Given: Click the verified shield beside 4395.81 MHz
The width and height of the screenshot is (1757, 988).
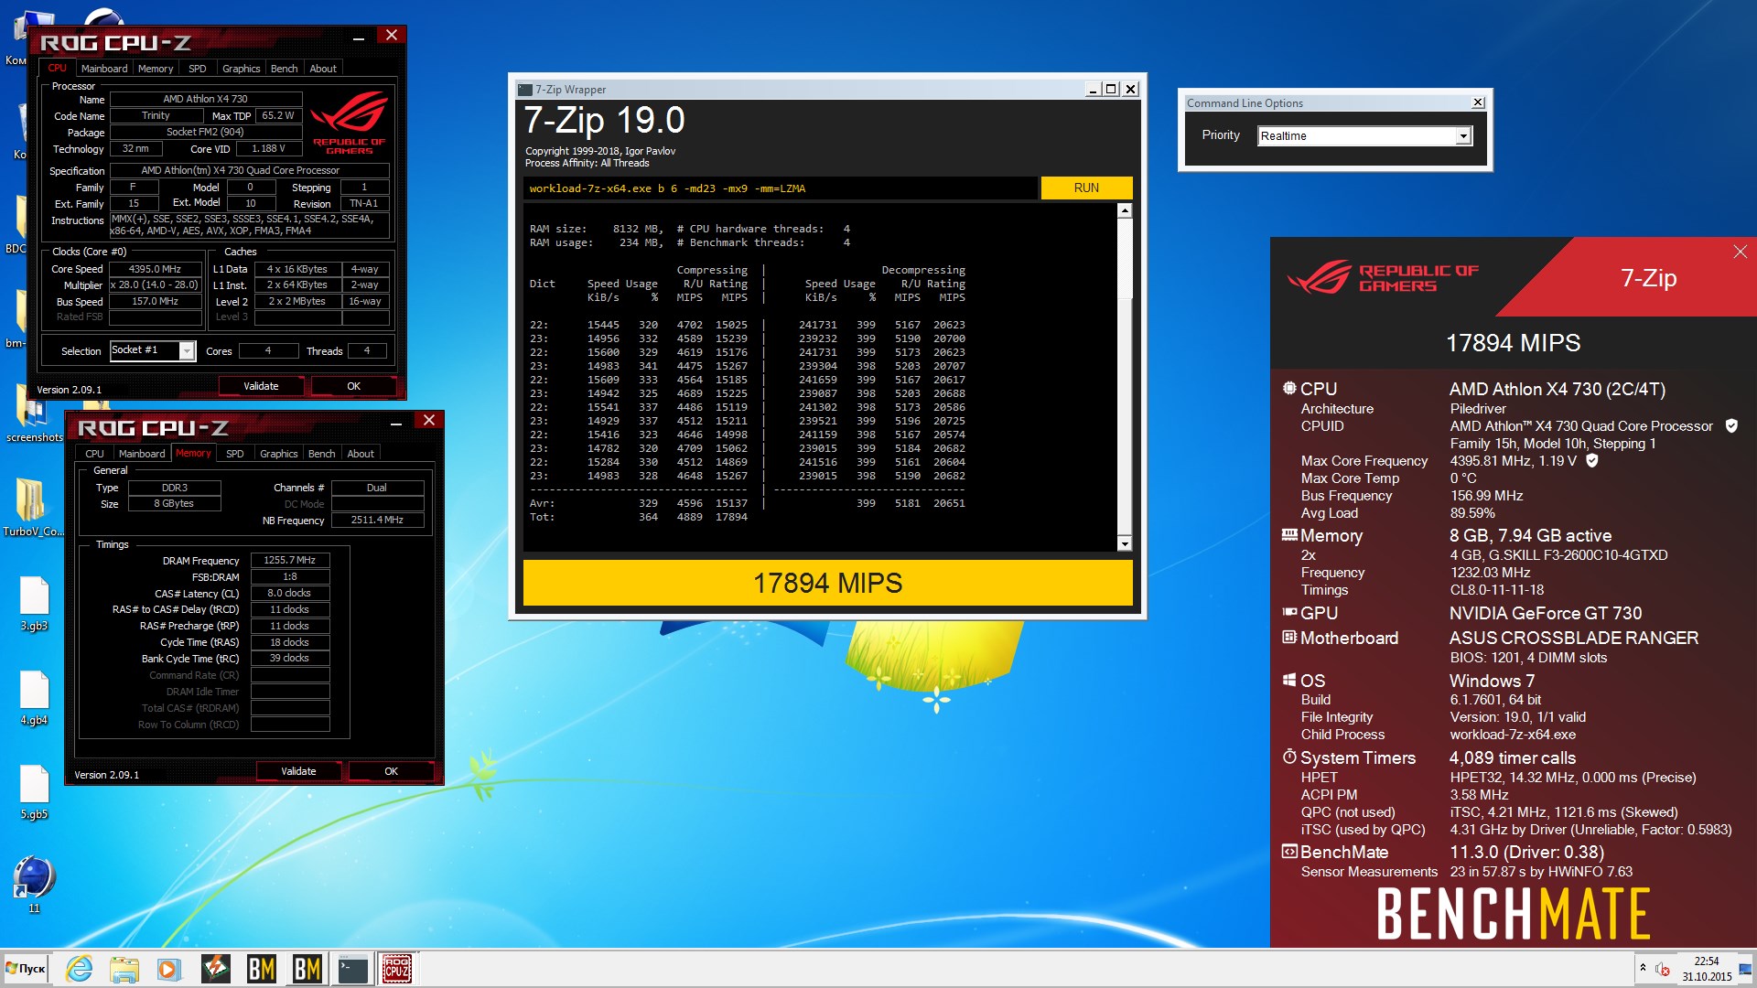Looking at the screenshot, I should tap(1592, 460).
